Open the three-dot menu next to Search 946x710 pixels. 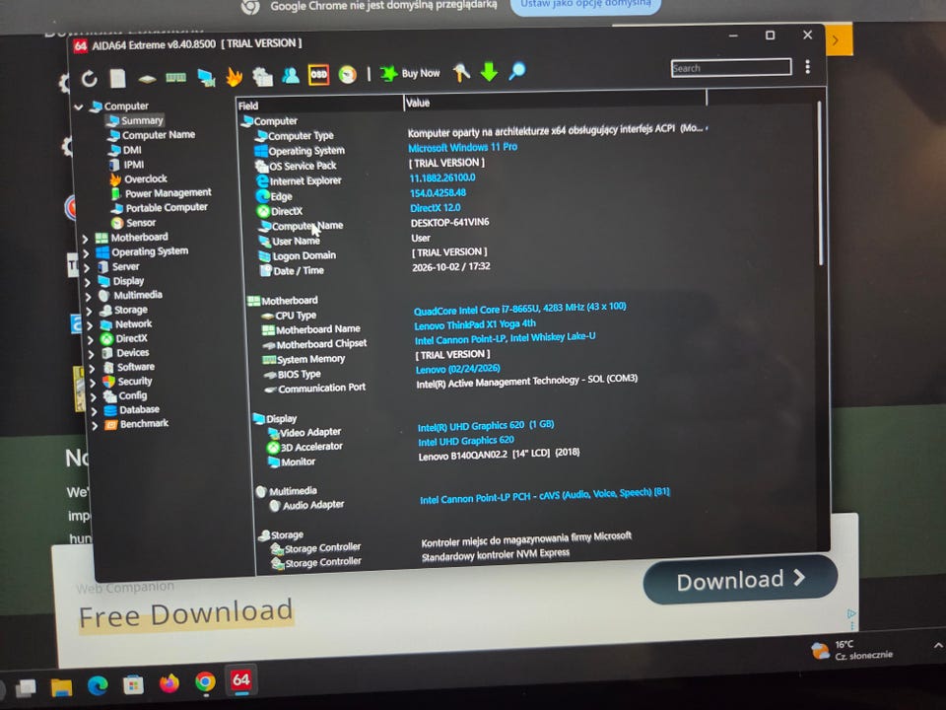pos(807,66)
